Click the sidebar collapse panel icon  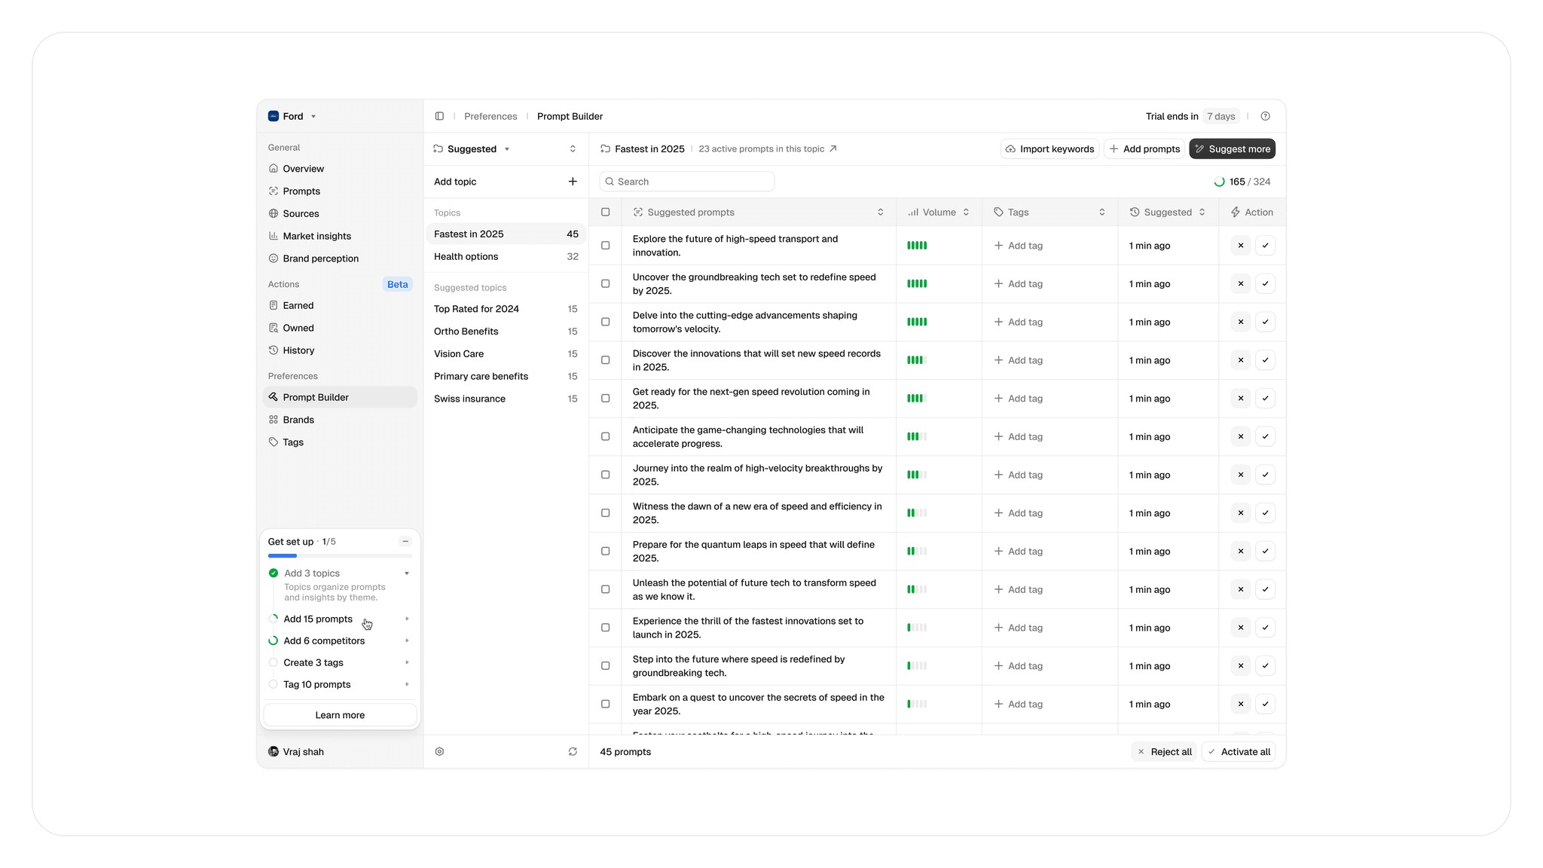tap(439, 116)
